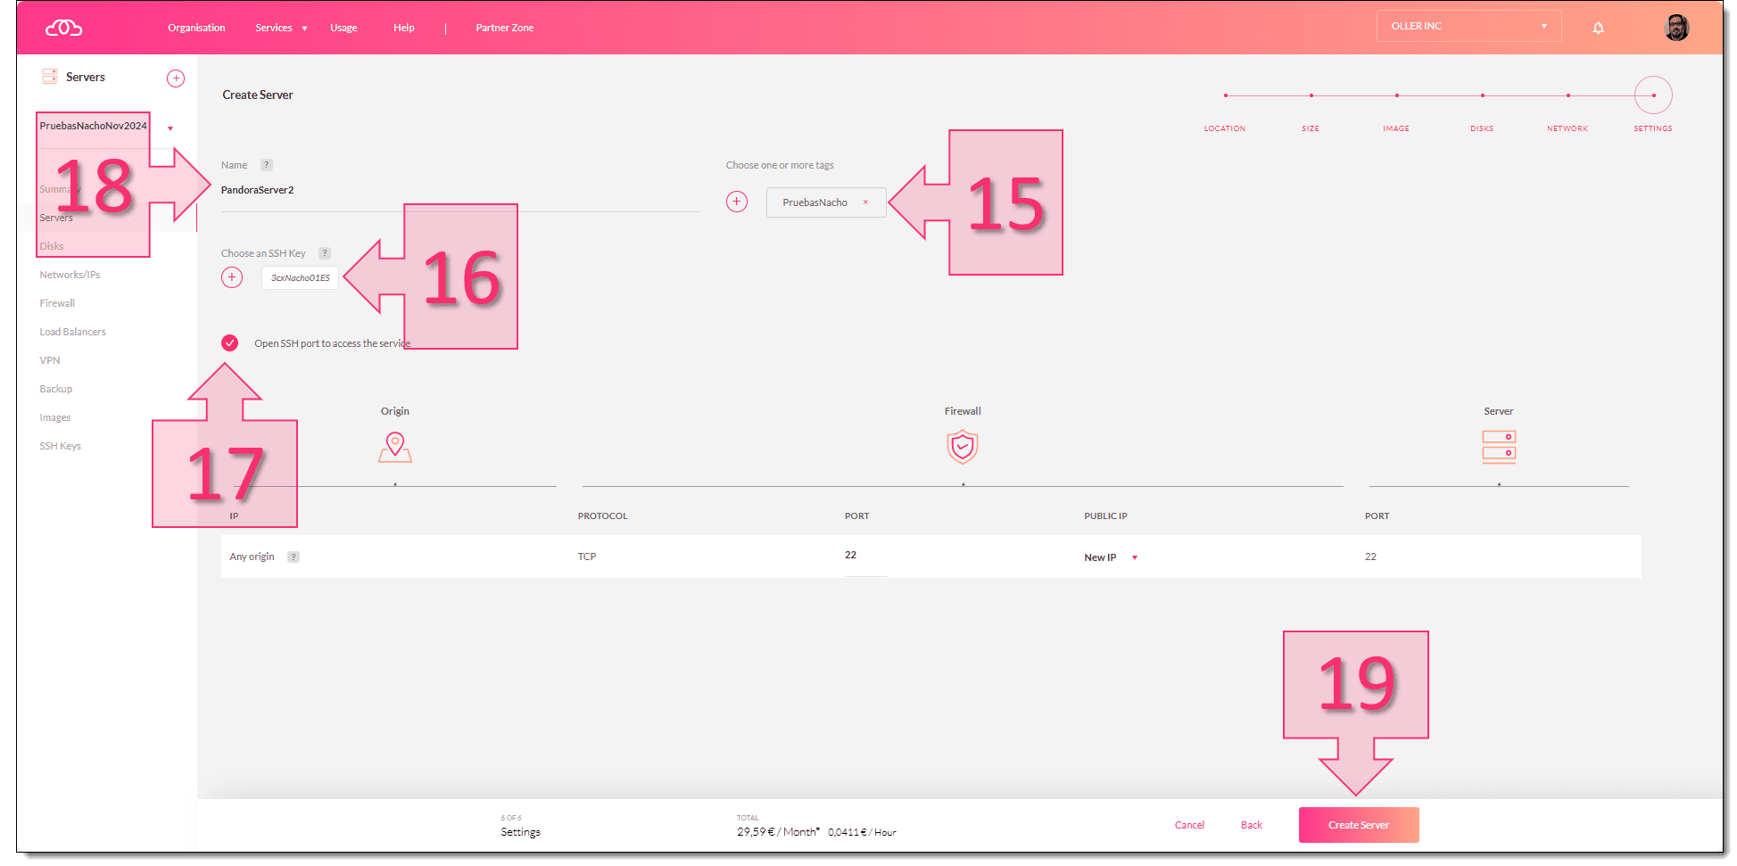Screen dimensions: 1737x866
Task: Click the TCP protocol cell
Action: tap(587, 557)
